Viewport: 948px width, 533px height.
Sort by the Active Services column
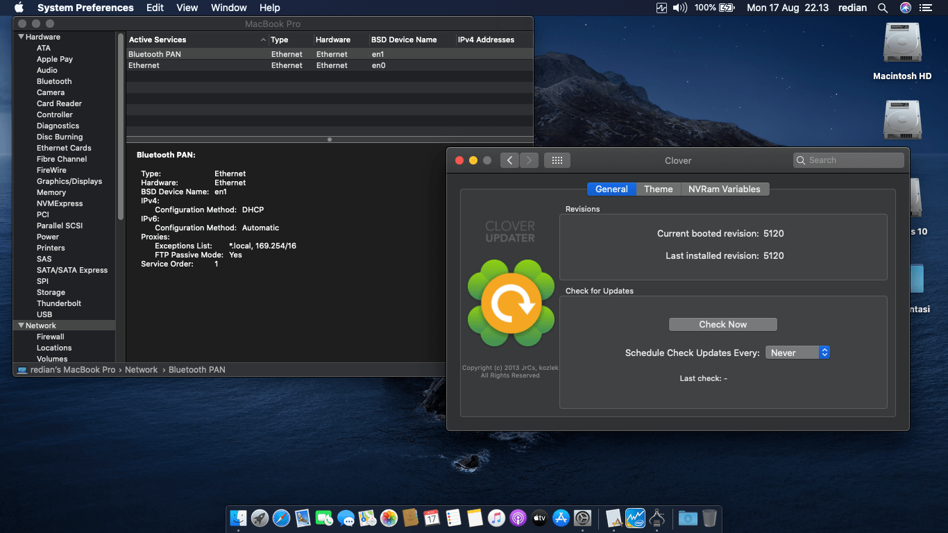[x=197, y=40]
